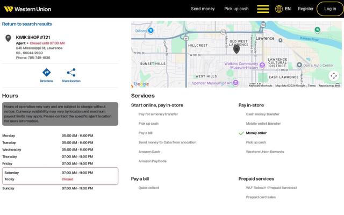This screenshot has height=215, width=344.
Task: Click the Dillons shopping cart map icon
Action: click(x=150, y=31)
